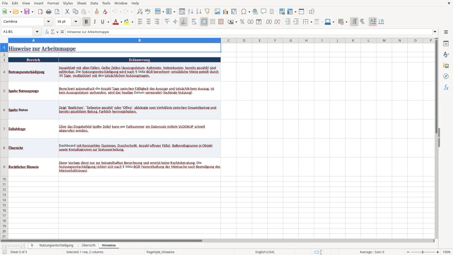The image size is (453, 255).
Task: Open the Name Box dropdown arrow
Action: pos(37,32)
